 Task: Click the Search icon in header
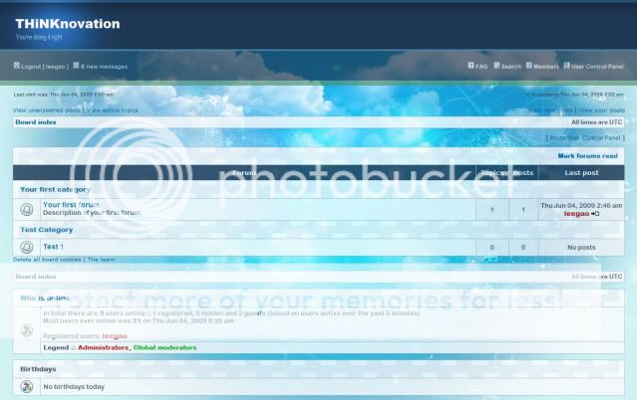(x=496, y=66)
